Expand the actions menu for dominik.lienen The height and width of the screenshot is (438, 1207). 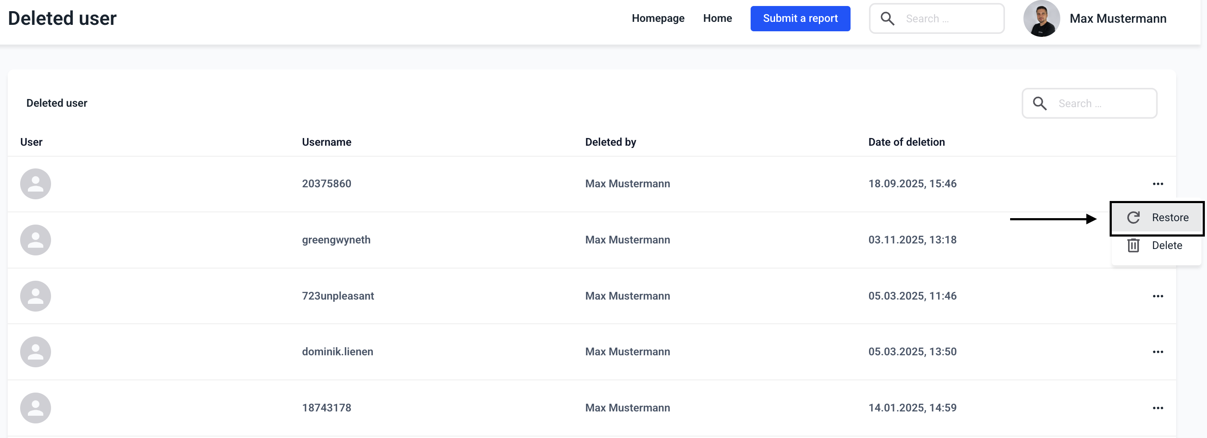1157,352
